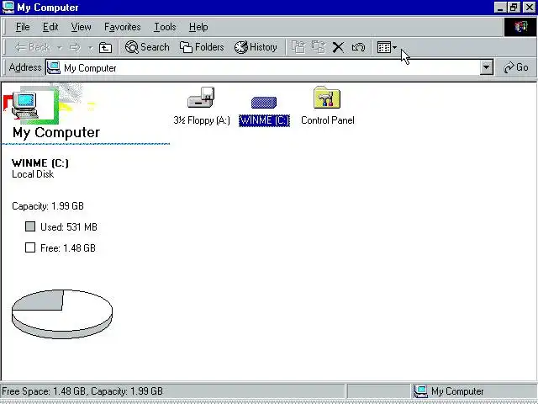Open the Search pane
538x404 pixels.
point(147,47)
